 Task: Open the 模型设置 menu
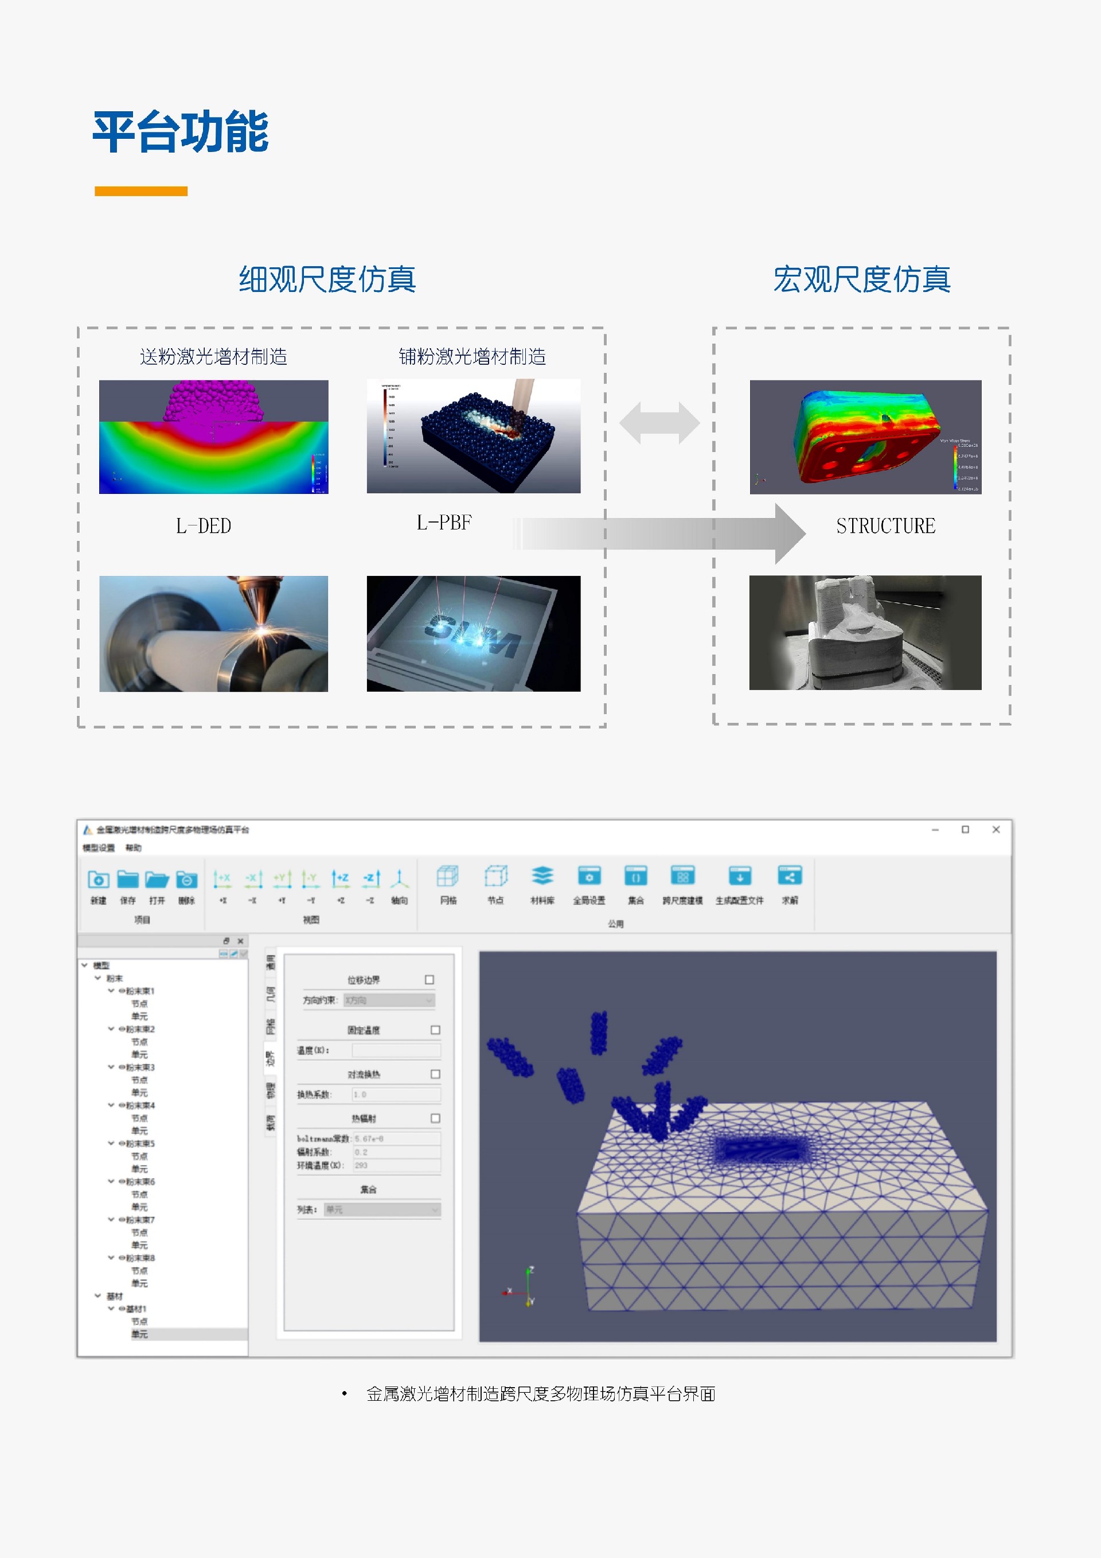click(99, 847)
